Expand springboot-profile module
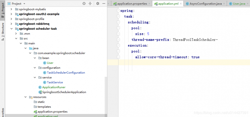This screenshot has width=250, height=117. click(11, 19)
